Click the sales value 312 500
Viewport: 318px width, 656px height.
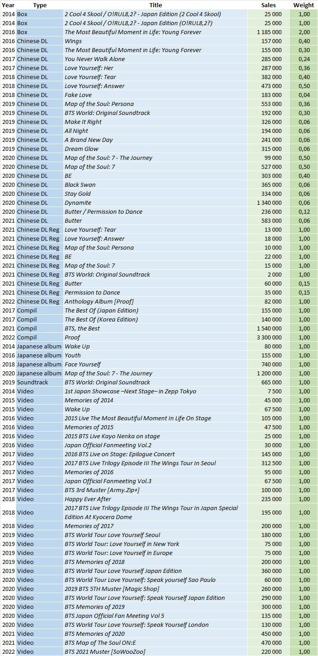271,463
